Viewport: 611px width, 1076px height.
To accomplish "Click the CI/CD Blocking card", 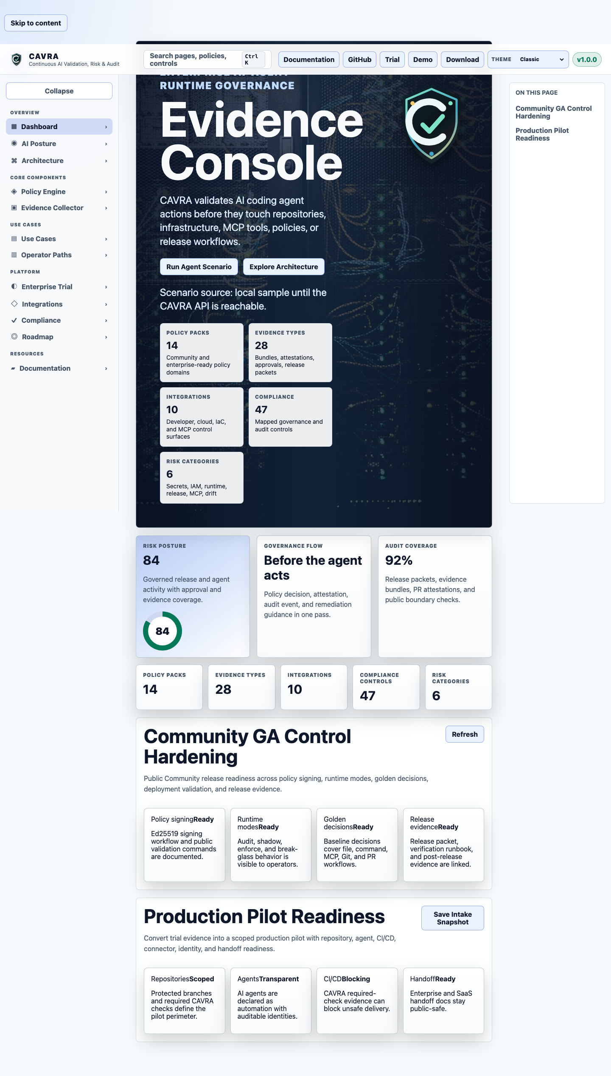I will [x=357, y=1000].
